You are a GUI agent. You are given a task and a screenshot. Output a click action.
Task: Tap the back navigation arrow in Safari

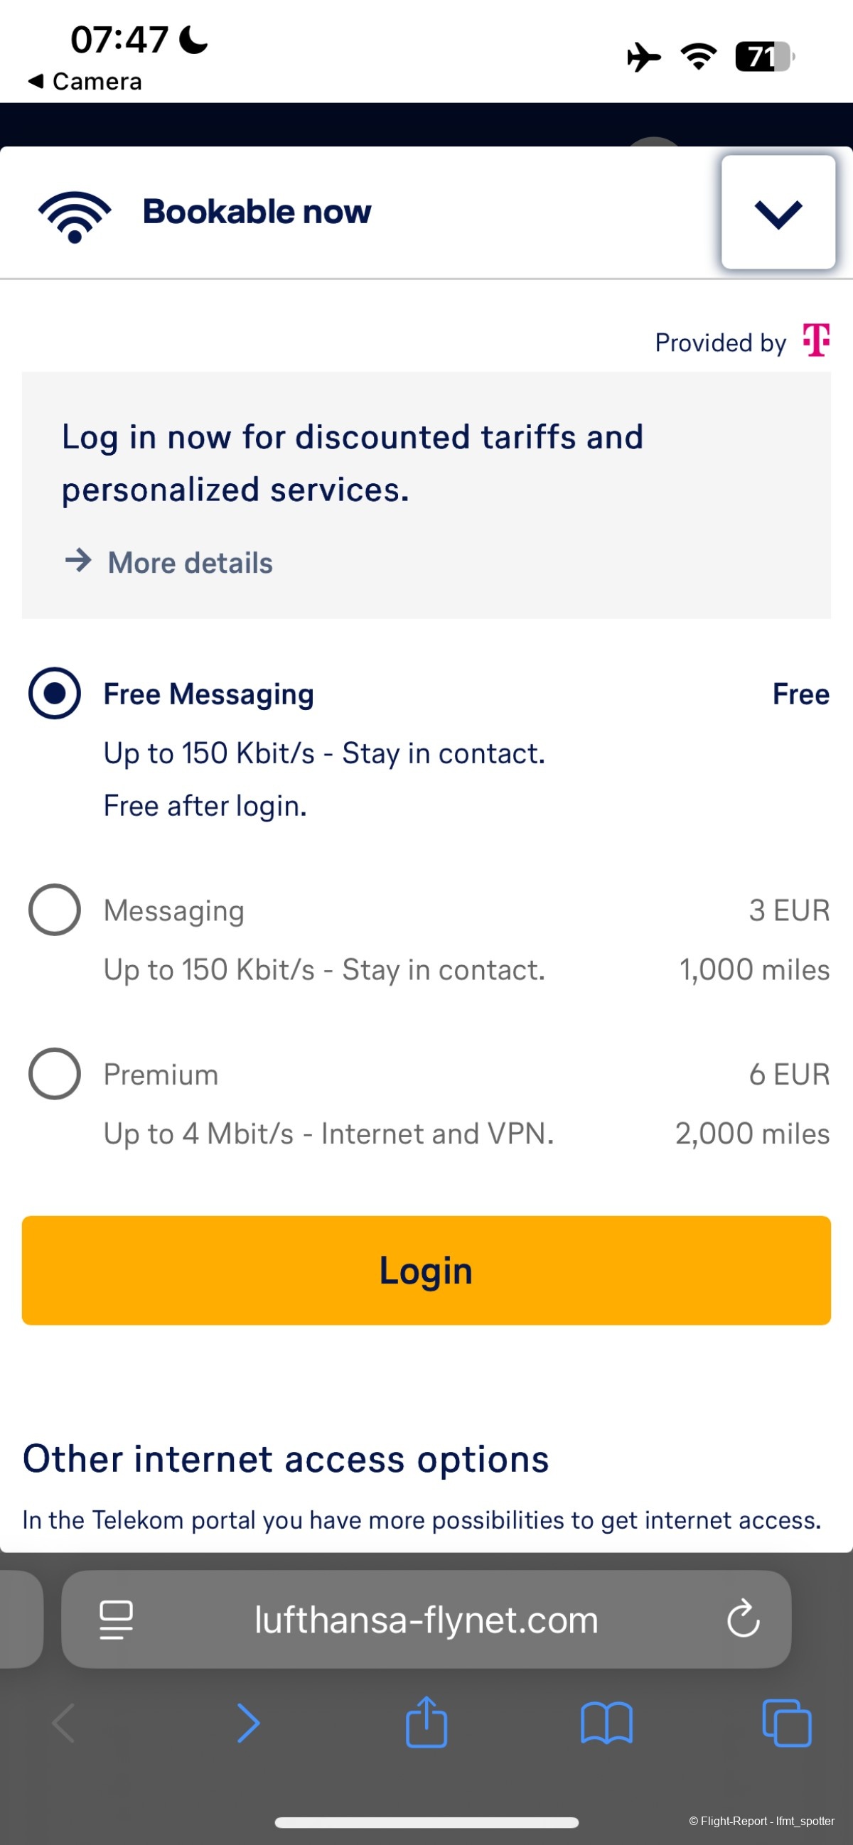point(65,1723)
